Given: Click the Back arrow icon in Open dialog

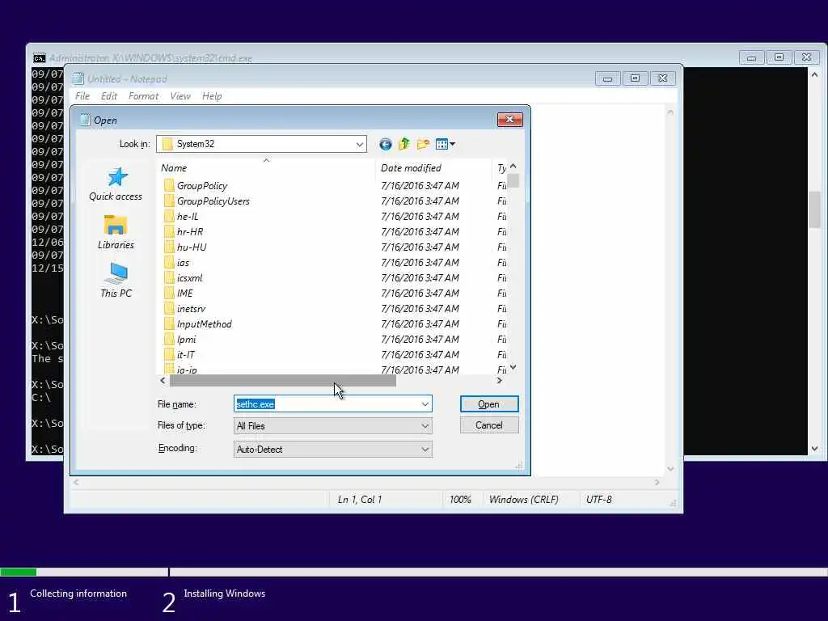Looking at the screenshot, I should (x=386, y=144).
